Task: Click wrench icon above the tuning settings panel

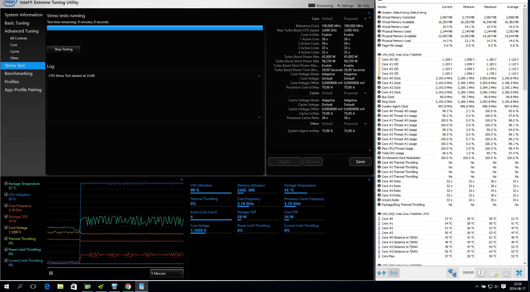Action: (369, 13)
